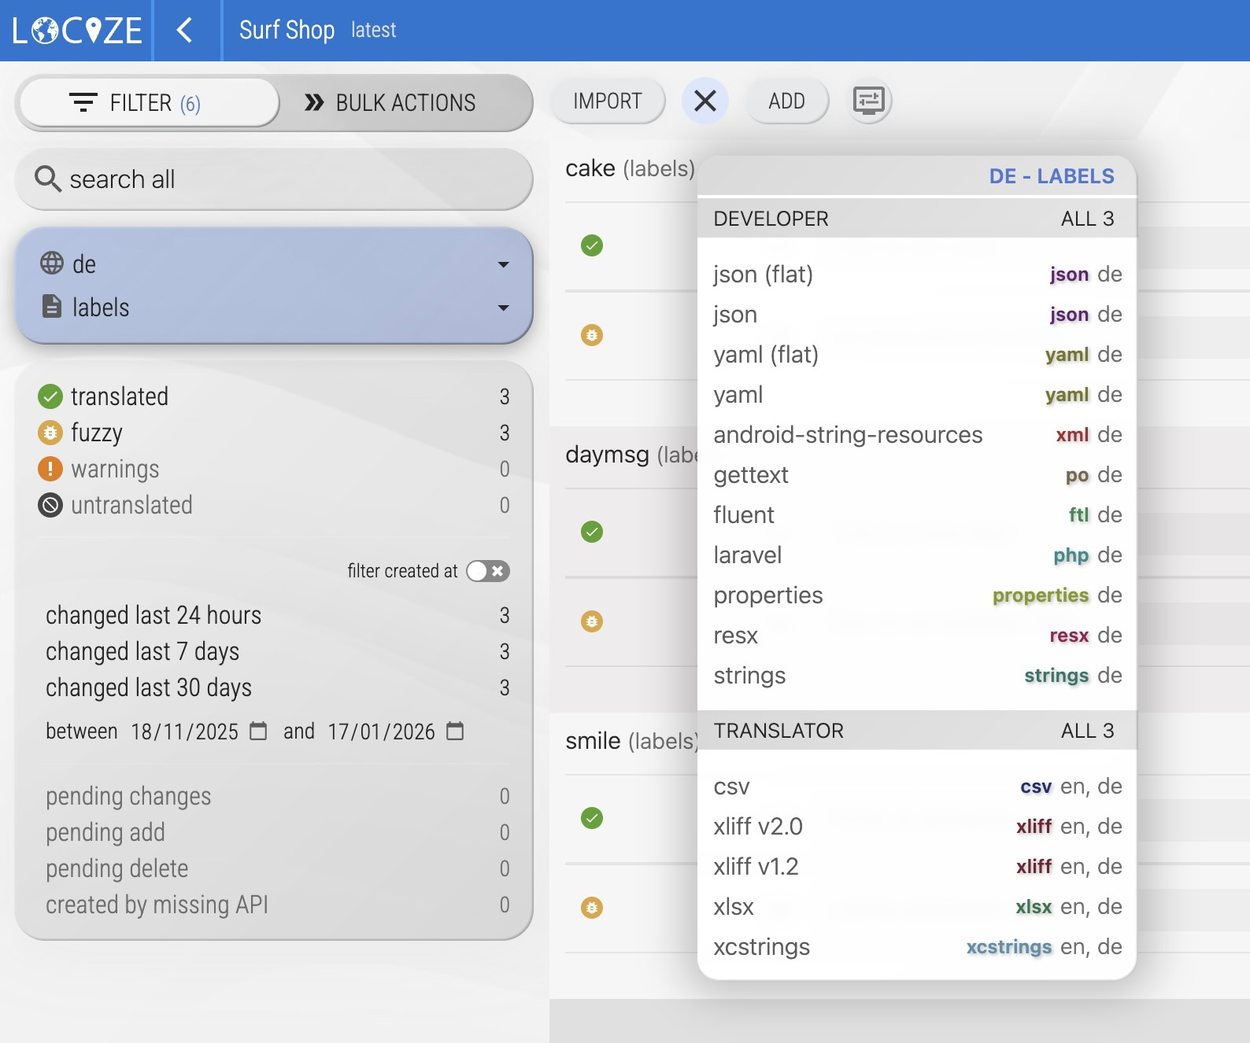Open the end date calendar picker

tap(455, 732)
